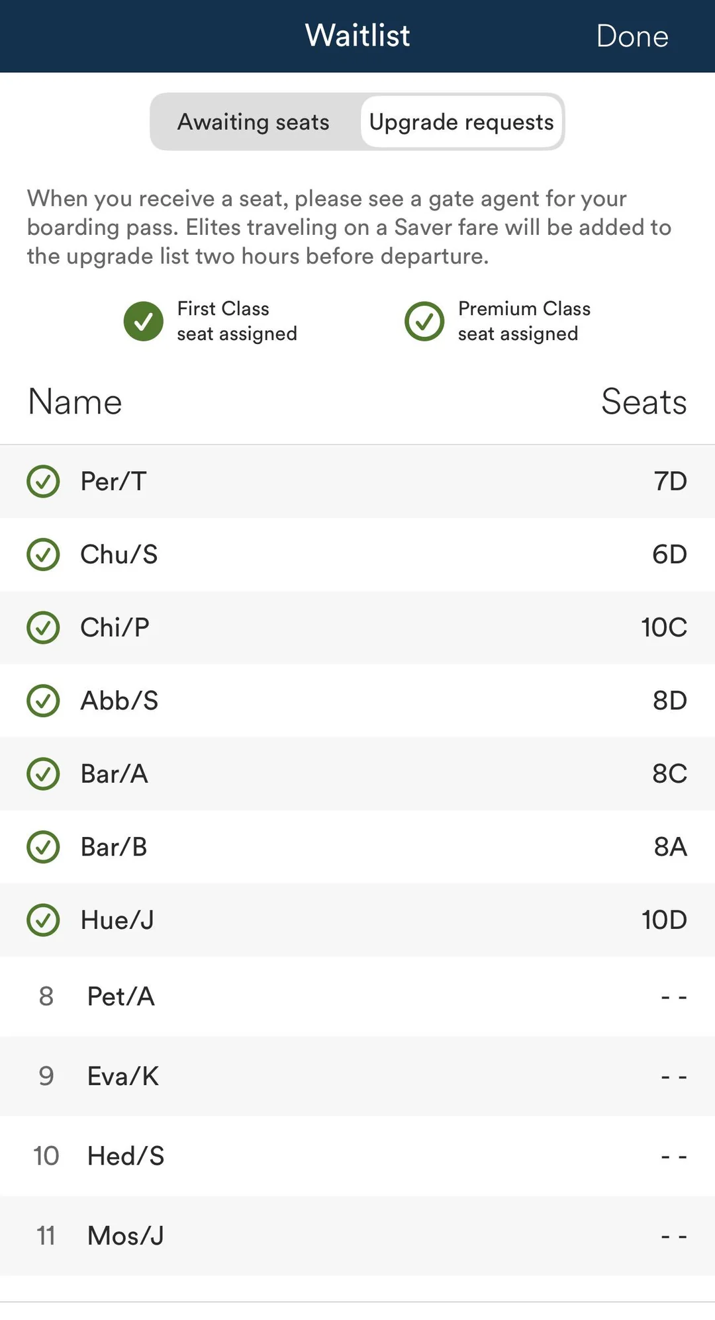Screen dimensions: 715x1320
Task: Tap seat 7D for Per/T
Action: click(670, 482)
